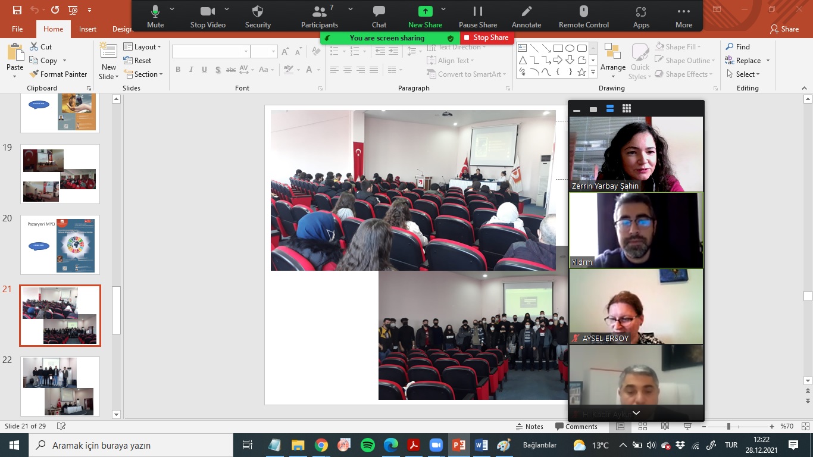Open the File tab
Image resolution: width=813 pixels, height=457 pixels.
point(17,29)
